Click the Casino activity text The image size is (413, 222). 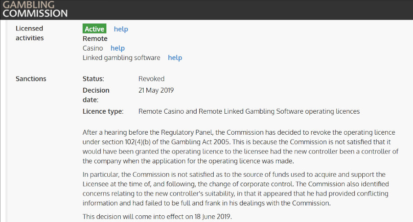(93, 48)
